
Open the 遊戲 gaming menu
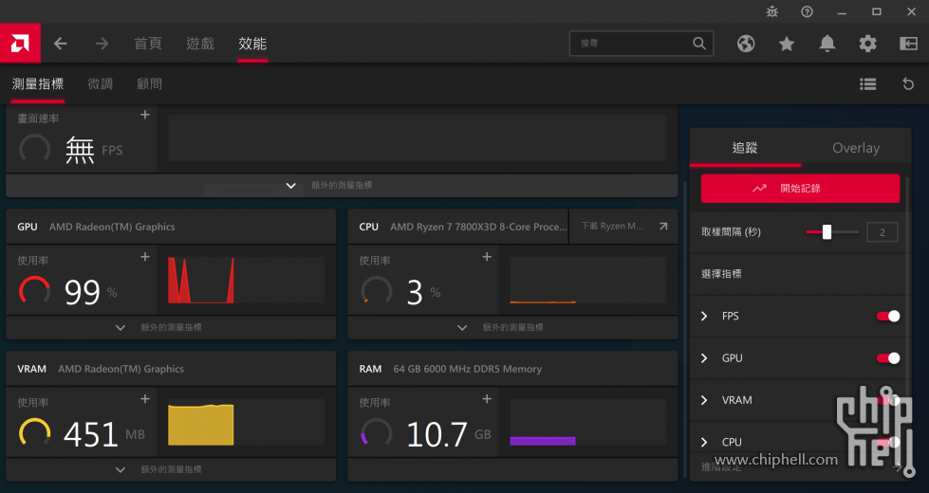200,44
